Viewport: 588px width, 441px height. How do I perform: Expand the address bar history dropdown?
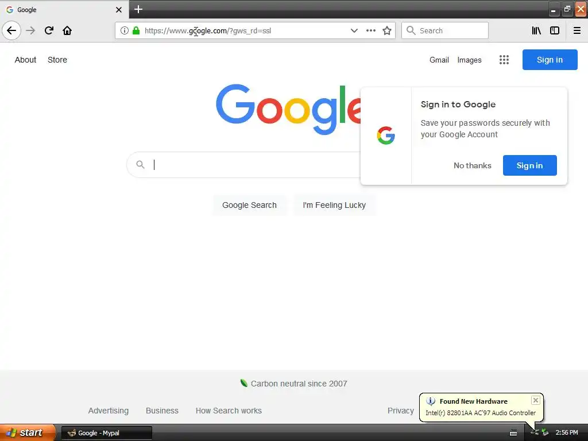pos(354,30)
